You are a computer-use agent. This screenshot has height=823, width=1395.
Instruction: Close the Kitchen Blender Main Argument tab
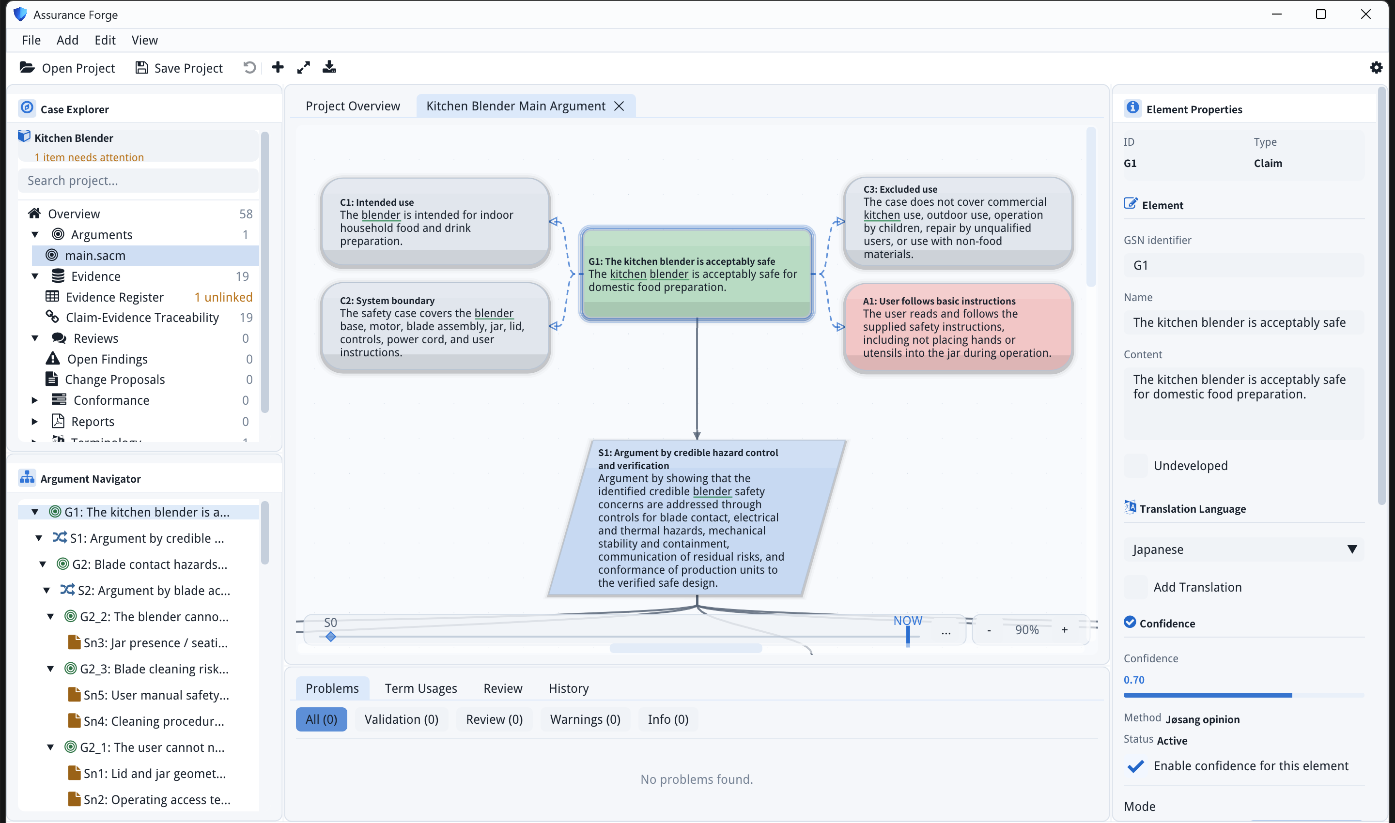point(619,106)
